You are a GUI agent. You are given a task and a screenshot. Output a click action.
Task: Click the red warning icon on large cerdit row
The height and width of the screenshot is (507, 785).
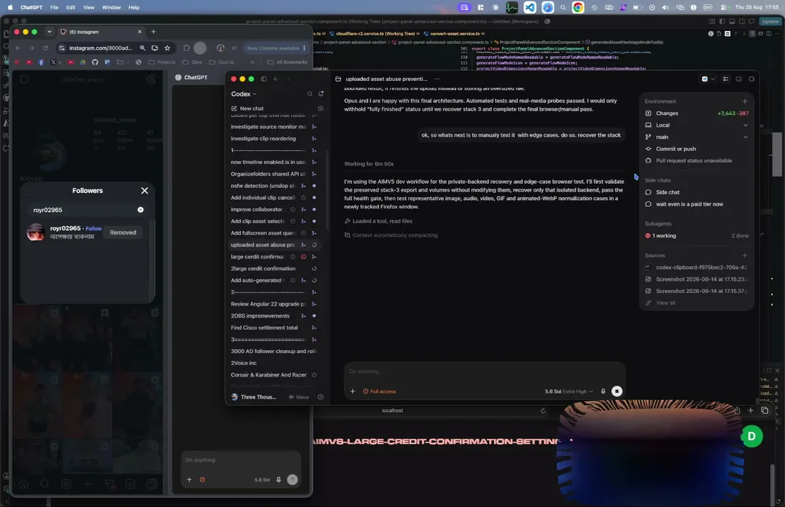point(304,257)
